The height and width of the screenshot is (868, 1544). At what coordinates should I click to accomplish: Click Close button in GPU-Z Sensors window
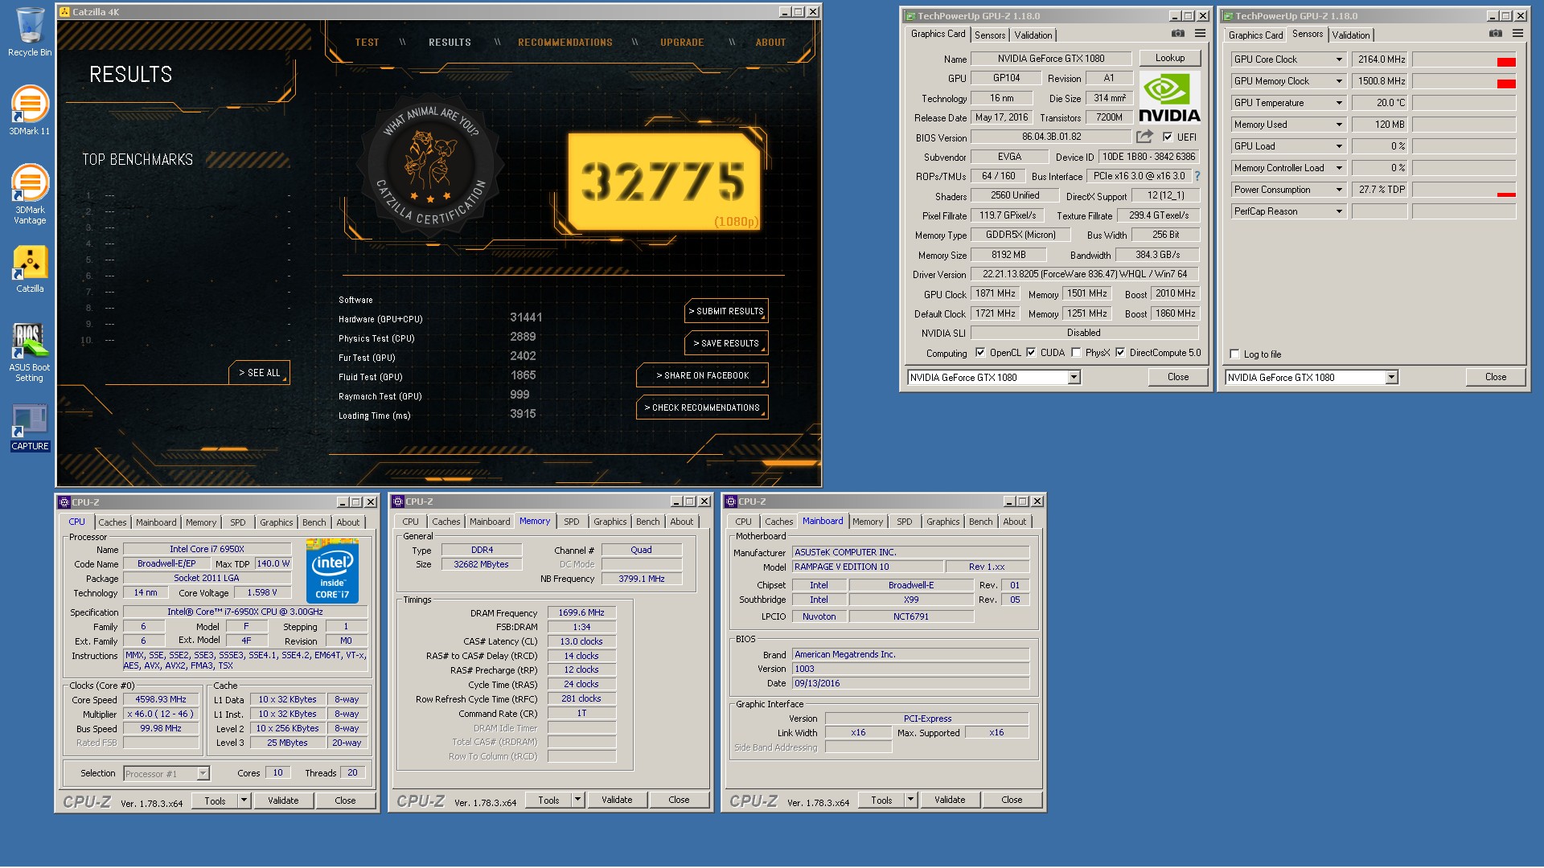click(1495, 377)
